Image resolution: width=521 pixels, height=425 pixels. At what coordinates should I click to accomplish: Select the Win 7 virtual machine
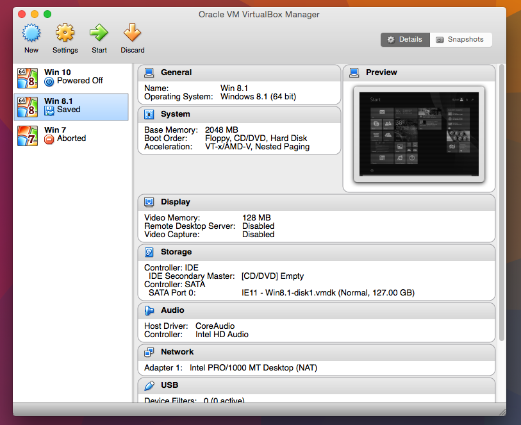tap(71, 135)
